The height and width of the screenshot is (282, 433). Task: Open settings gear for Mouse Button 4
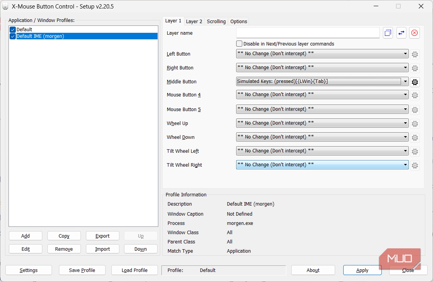tap(415, 95)
